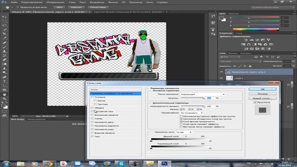Add a Brightness/Contrast adjustment
Screen dimensions: 297x167
click(246, 40)
